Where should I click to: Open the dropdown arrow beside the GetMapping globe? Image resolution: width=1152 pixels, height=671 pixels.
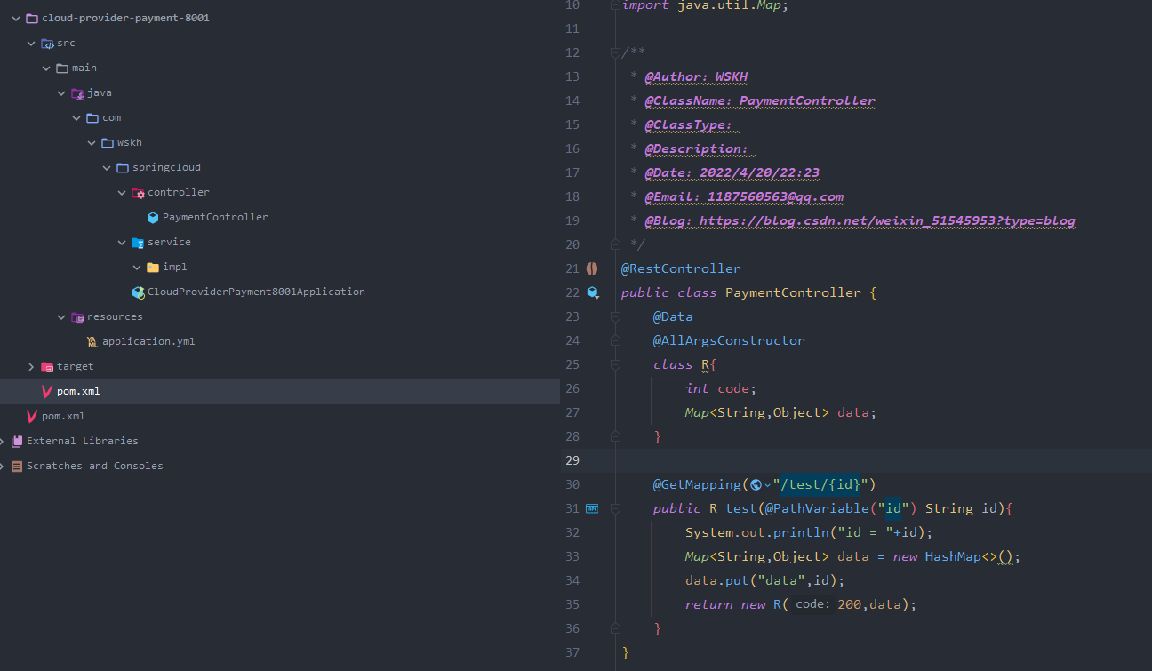[767, 485]
